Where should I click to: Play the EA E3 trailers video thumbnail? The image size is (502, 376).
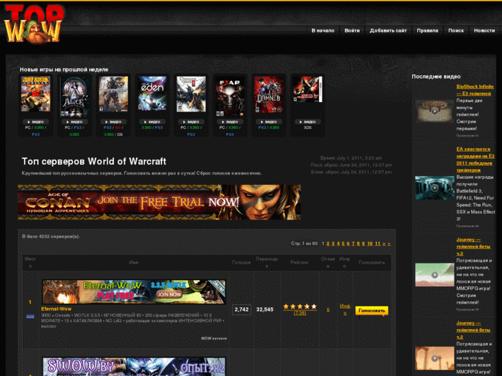click(434, 188)
